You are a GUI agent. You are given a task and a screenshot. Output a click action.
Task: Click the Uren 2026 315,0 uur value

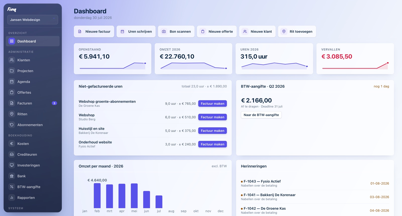[254, 57]
